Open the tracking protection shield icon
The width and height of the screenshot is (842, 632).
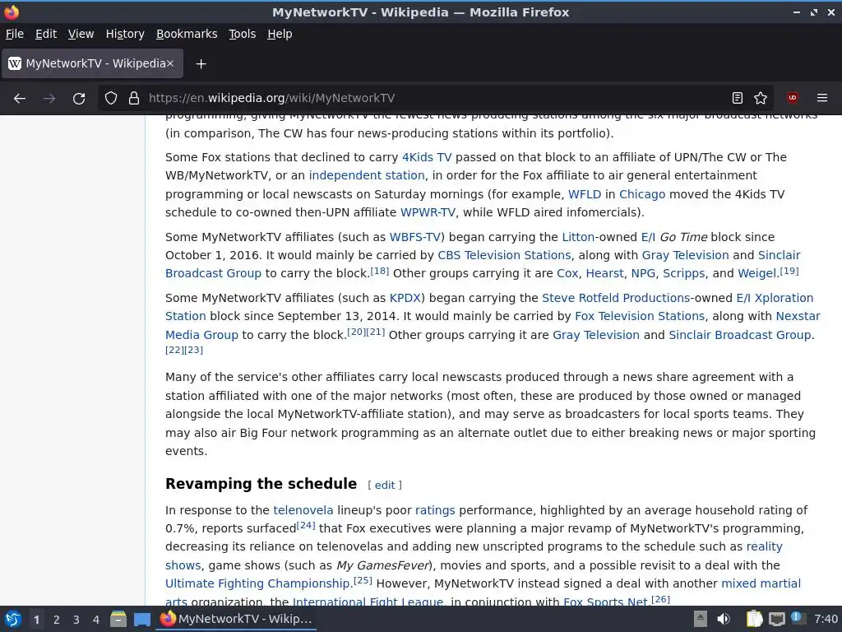coord(111,99)
